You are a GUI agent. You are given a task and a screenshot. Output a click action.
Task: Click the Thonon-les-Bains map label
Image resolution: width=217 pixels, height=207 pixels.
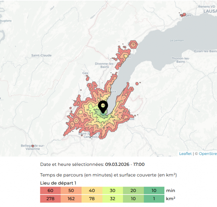(180, 60)
